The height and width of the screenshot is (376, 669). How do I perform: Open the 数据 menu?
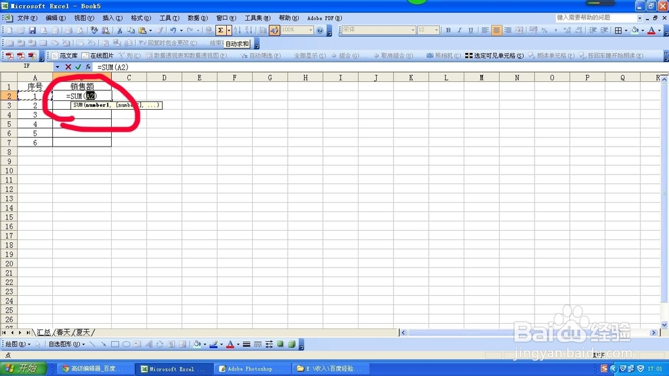197,18
